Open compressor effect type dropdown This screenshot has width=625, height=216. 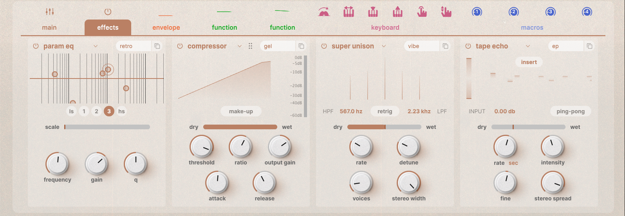[x=240, y=46]
